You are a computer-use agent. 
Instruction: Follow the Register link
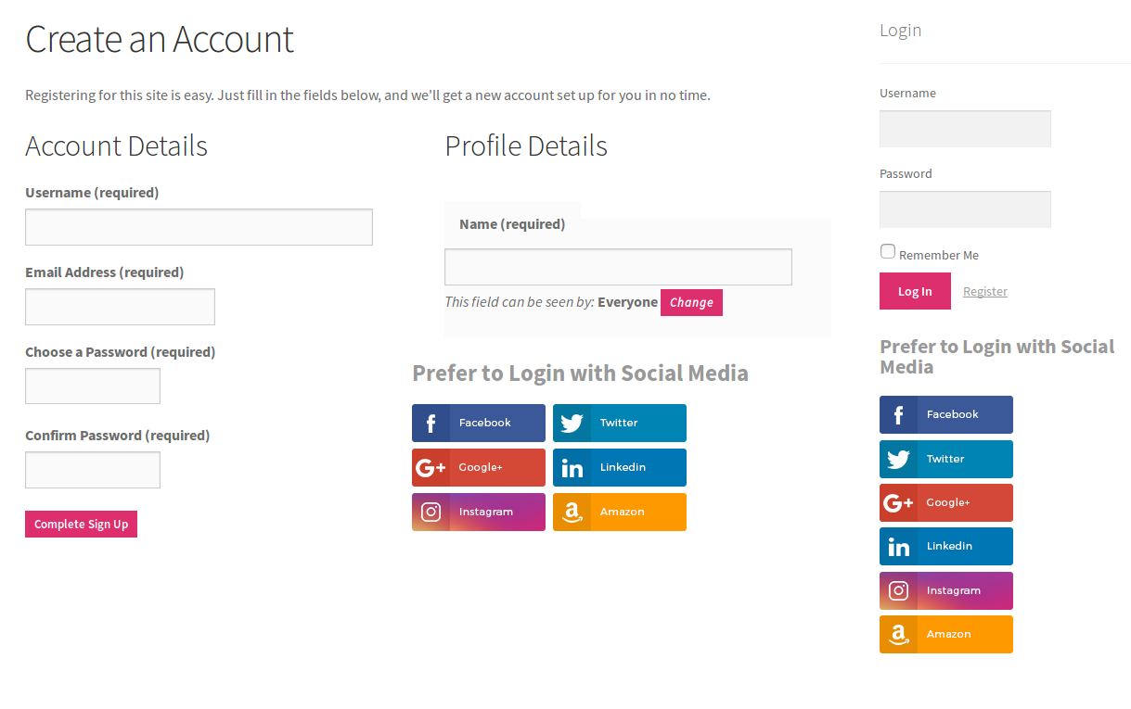(984, 292)
